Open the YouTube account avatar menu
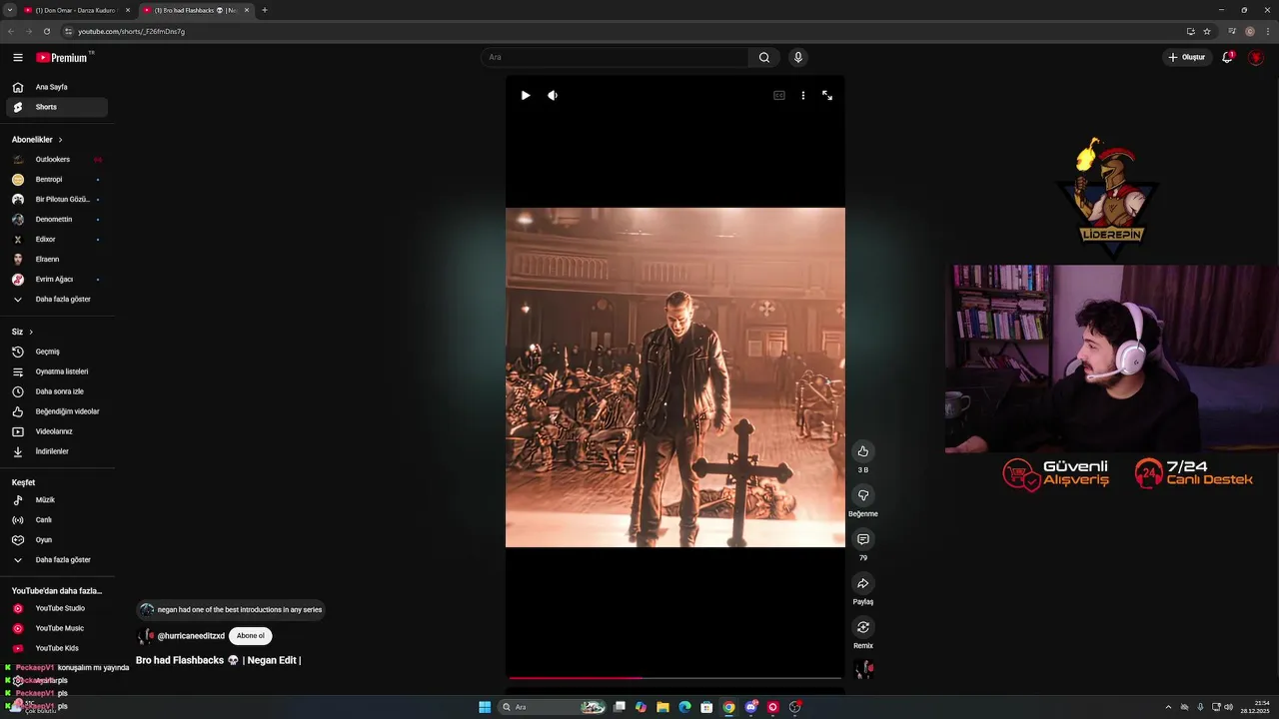The height and width of the screenshot is (719, 1279). pos(1256,58)
